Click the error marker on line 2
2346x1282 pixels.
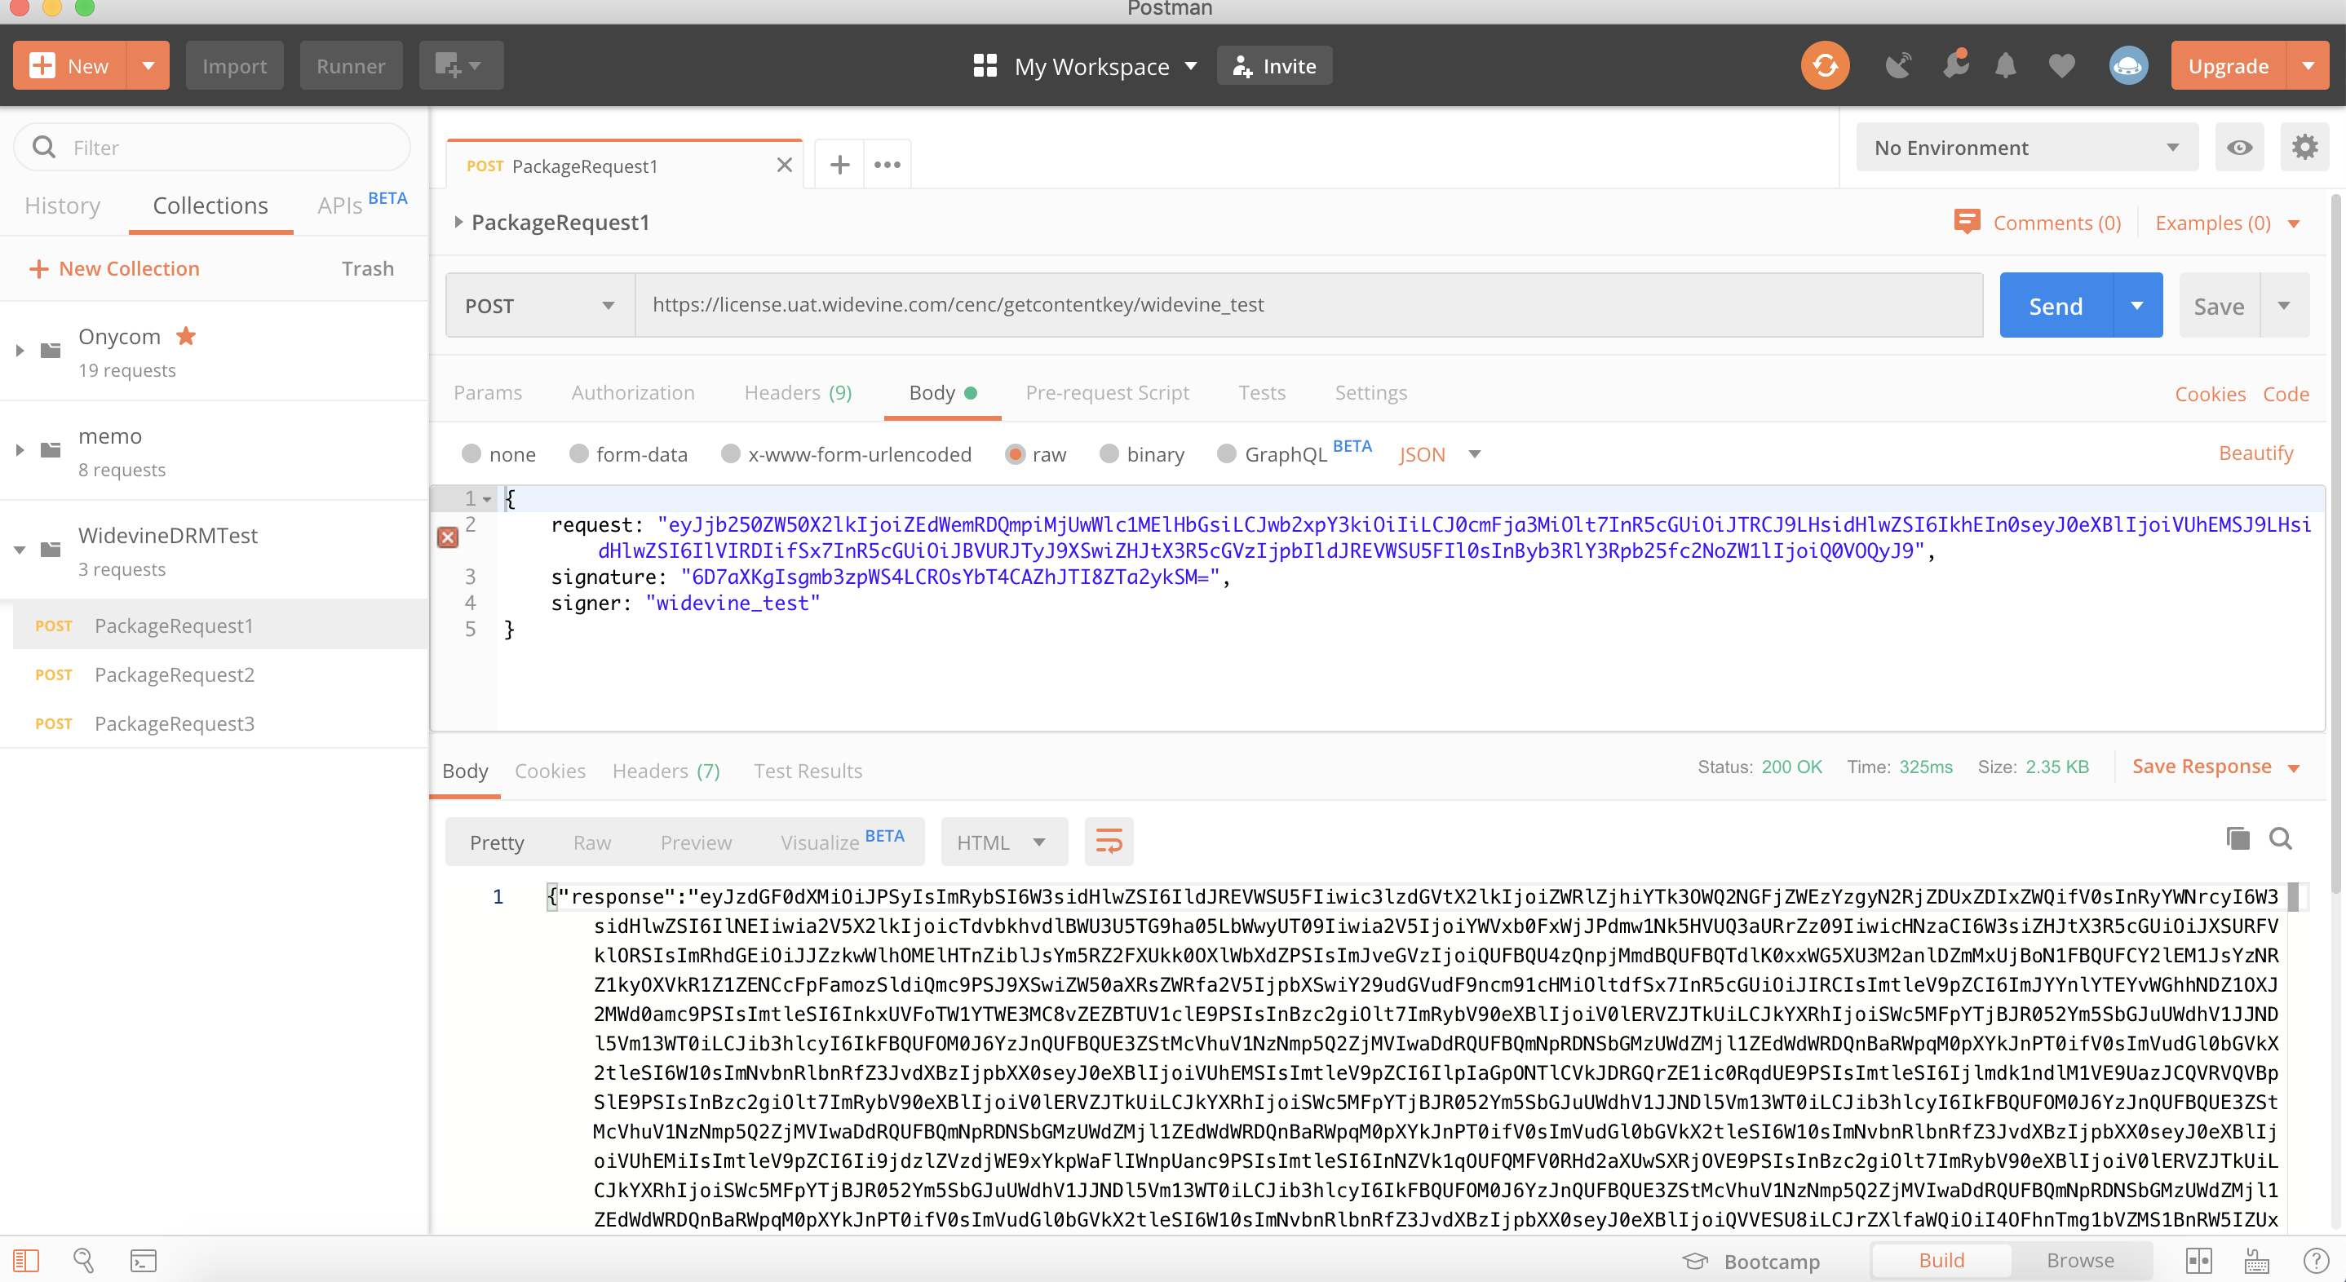pos(447,537)
